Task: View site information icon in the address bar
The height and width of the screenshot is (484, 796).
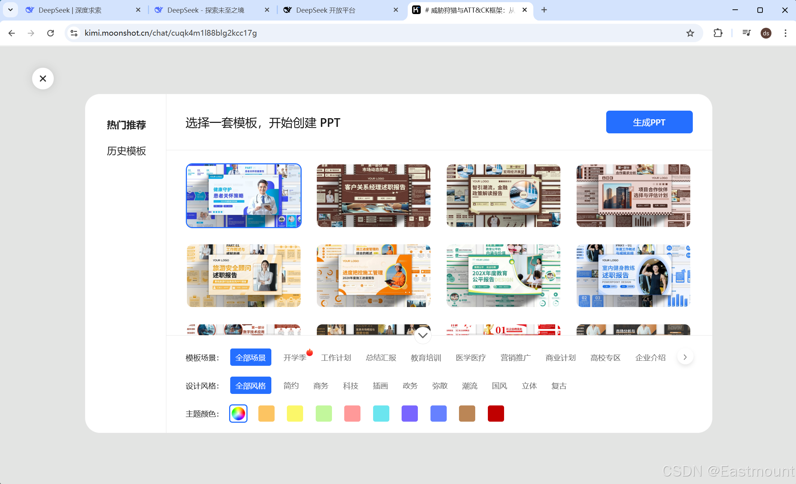Action: click(74, 33)
